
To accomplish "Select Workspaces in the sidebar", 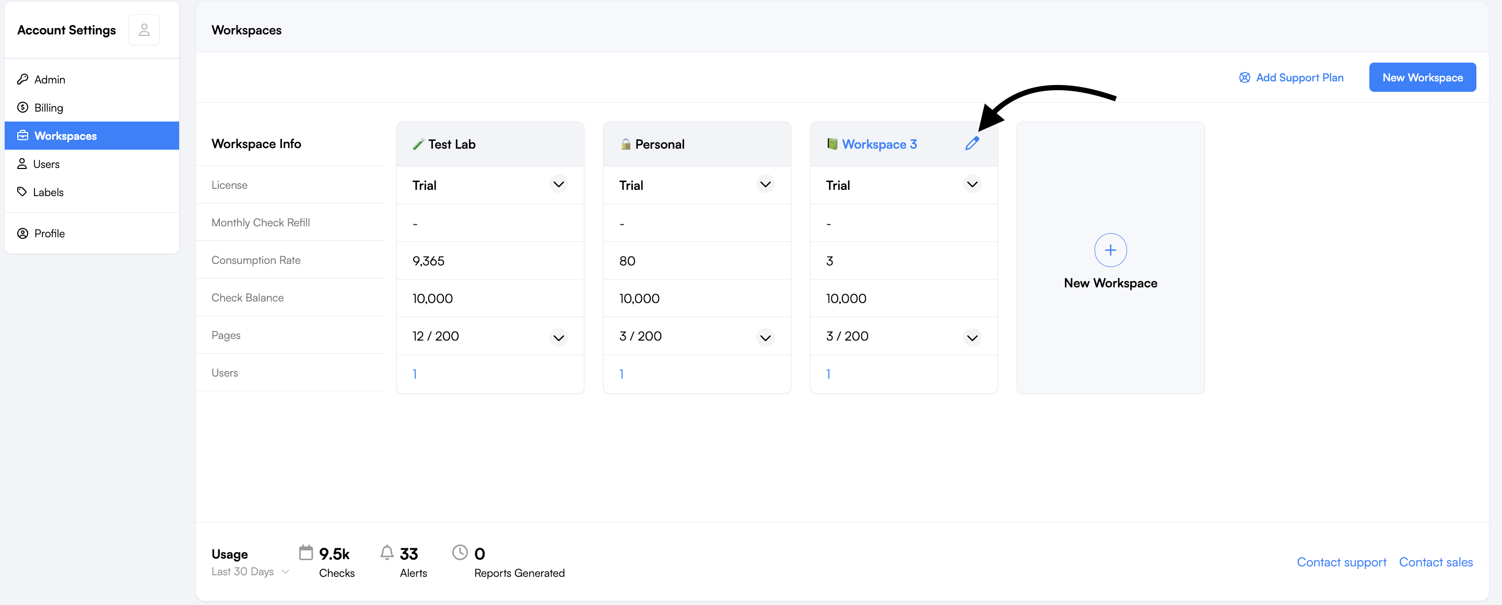I will click(91, 136).
